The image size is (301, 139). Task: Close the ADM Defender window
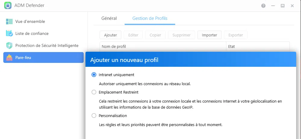[292, 6]
